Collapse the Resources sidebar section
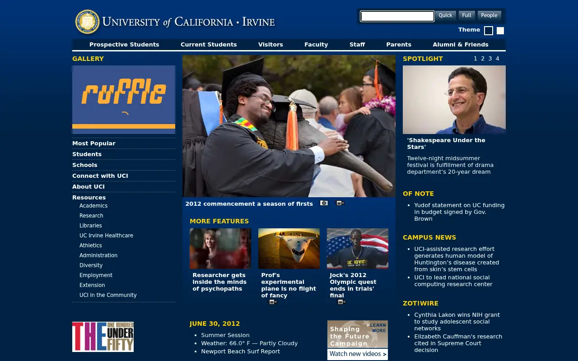The image size is (578, 361). (x=89, y=198)
